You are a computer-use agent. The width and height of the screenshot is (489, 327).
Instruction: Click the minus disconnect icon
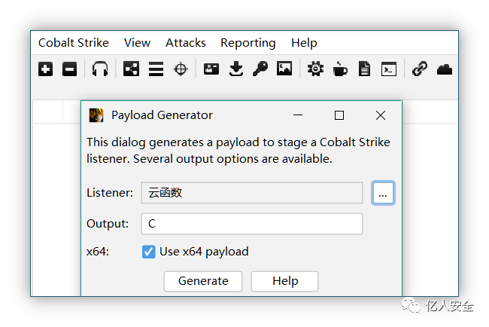point(69,69)
